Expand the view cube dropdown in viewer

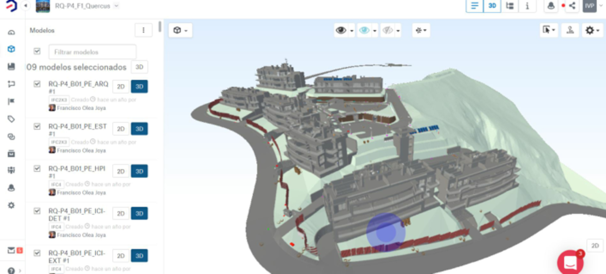(180, 30)
